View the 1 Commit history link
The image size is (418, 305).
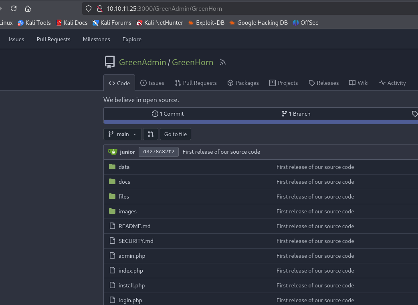coord(168,114)
